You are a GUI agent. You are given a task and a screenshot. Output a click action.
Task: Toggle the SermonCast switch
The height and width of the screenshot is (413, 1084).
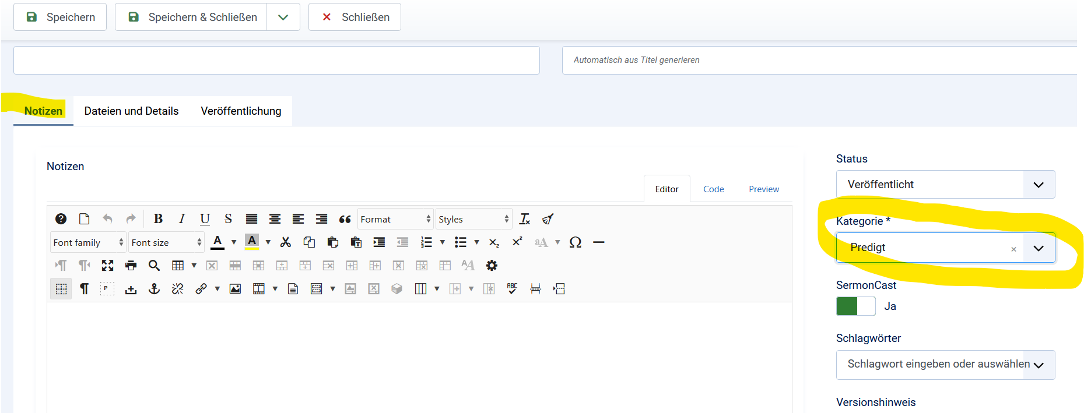point(855,306)
